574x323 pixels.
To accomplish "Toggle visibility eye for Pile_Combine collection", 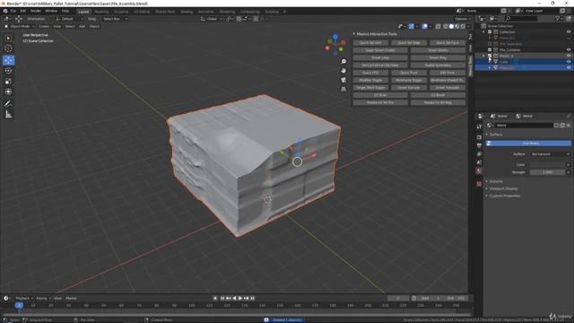I will [569, 50].
